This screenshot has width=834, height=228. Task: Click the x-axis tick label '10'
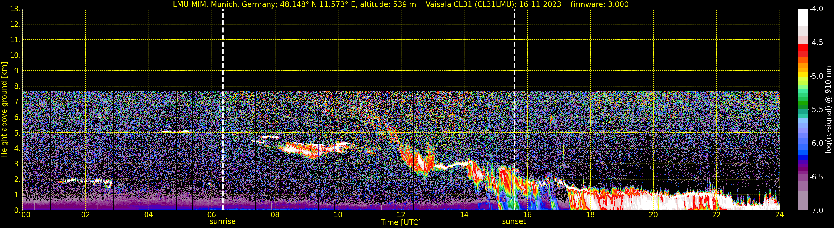[338, 215]
